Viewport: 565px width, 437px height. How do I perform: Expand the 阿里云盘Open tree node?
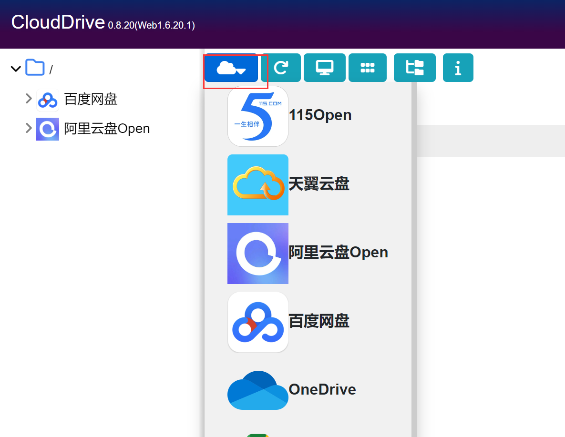28,129
